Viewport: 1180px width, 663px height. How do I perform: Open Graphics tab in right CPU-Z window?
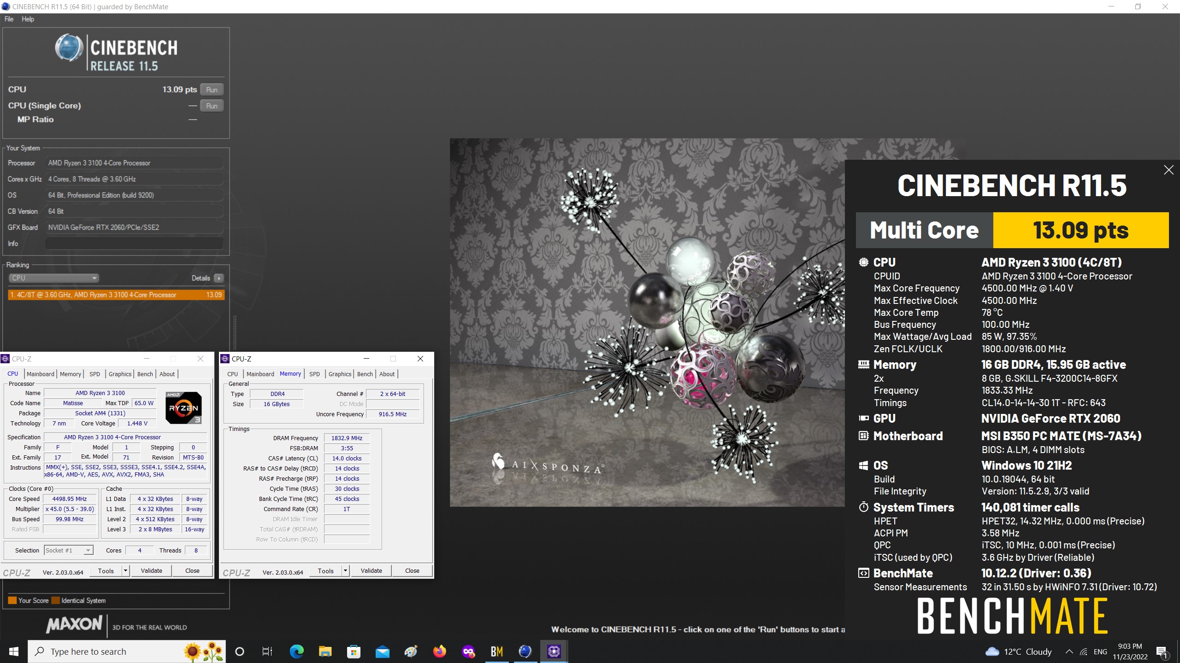pos(340,374)
